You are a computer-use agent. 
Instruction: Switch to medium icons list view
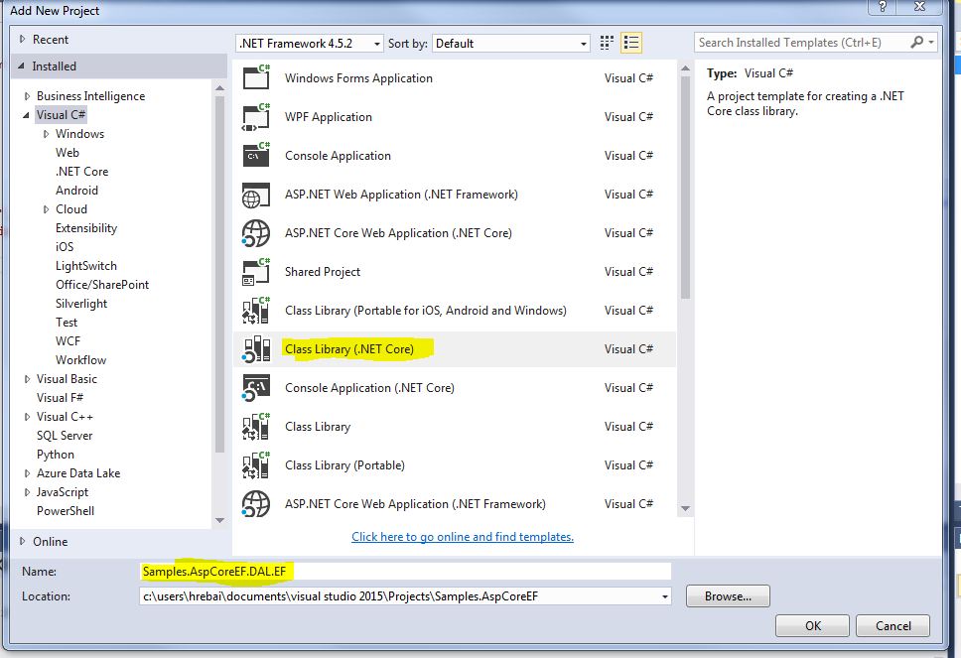pyautogui.click(x=631, y=43)
